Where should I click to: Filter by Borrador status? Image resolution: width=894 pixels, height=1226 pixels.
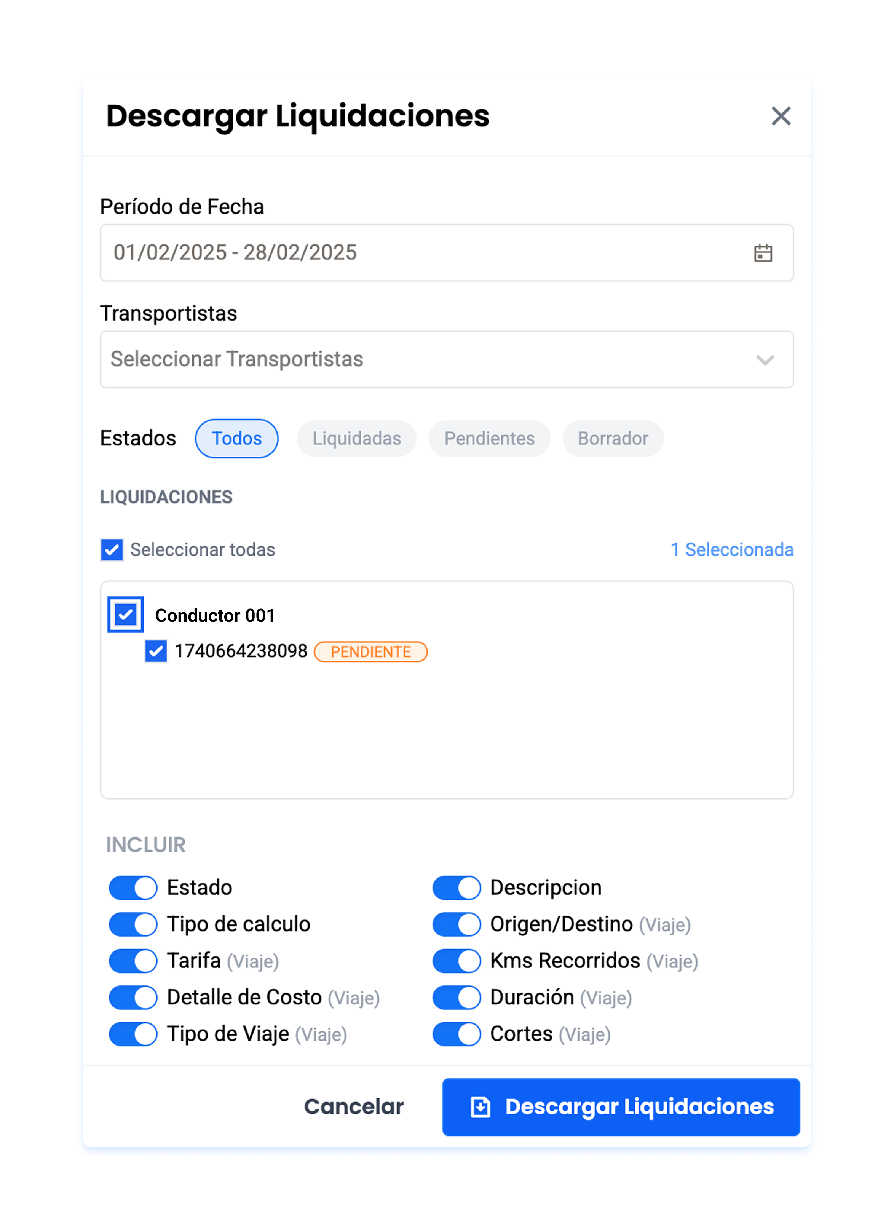tap(613, 438)
